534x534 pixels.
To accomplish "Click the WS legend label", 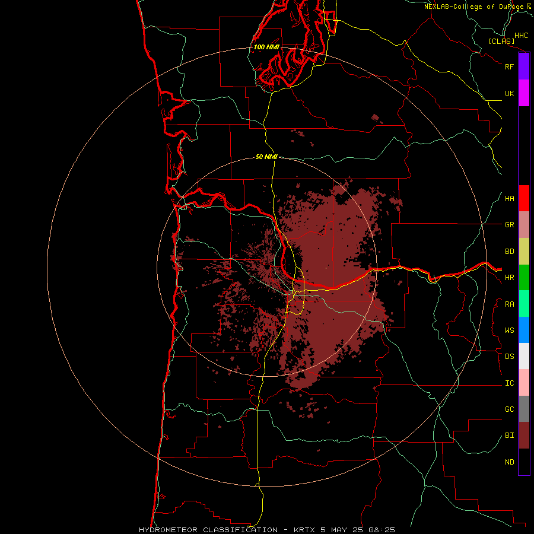I will 509,330.
